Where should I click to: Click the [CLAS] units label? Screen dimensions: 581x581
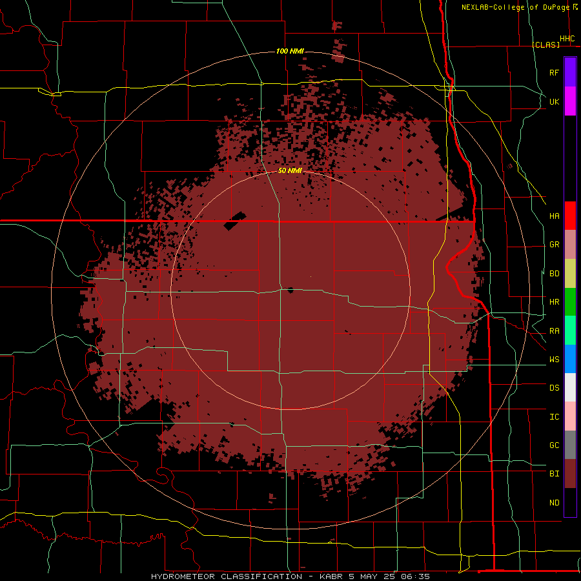pos(545,45)
